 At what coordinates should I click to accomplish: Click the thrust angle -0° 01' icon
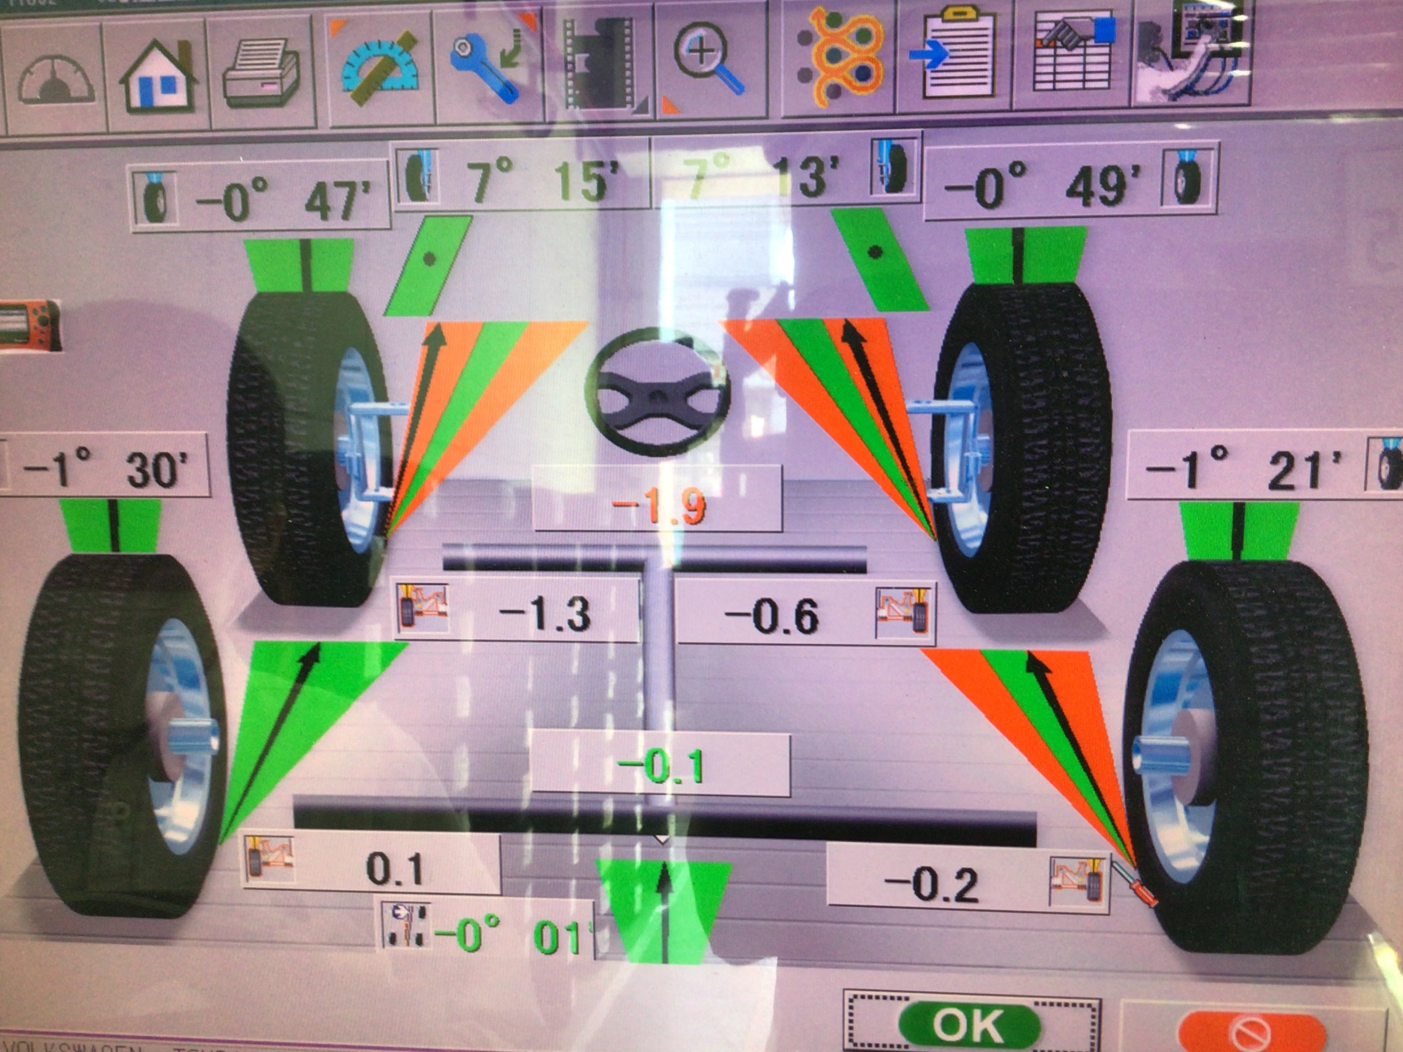click(x=407, y=925)
